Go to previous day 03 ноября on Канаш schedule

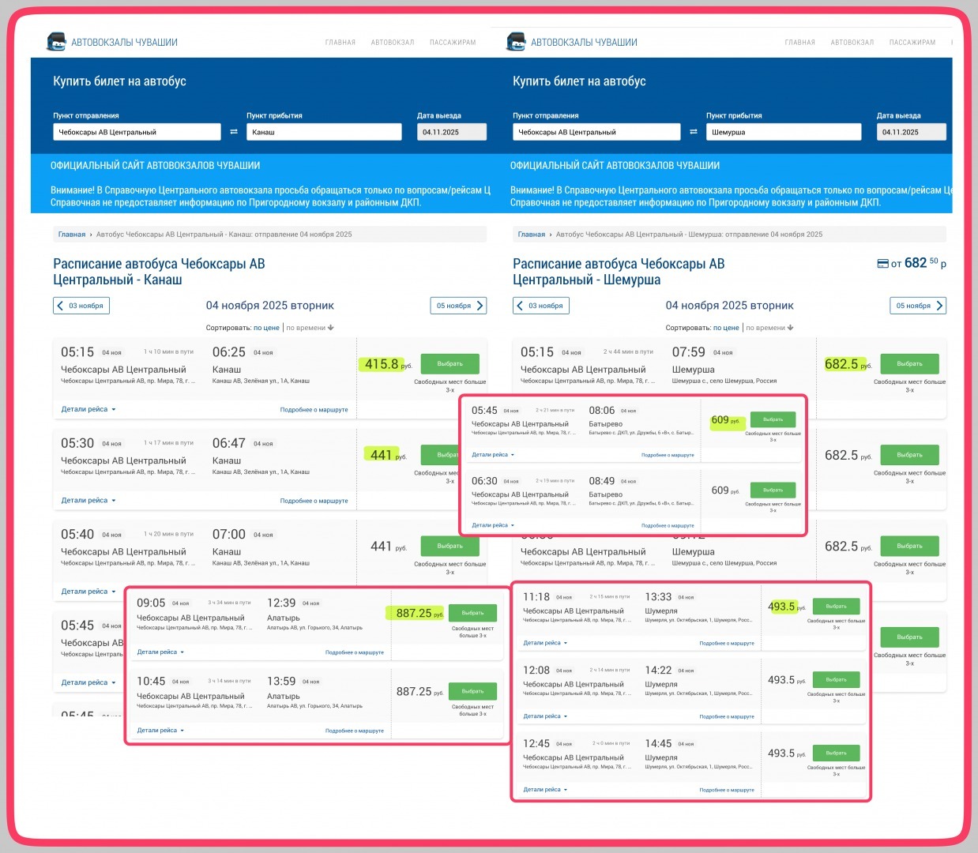(81, 306)
